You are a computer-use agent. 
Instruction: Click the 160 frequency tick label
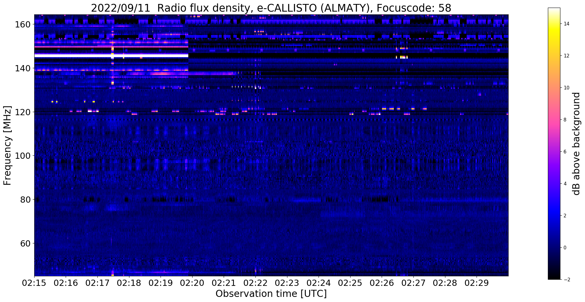(22, 25)
